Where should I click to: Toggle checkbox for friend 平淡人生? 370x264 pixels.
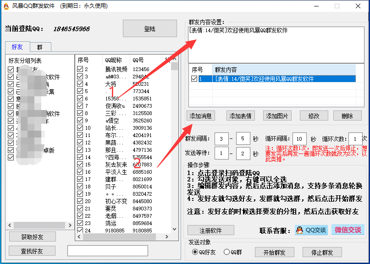(80, 172)
